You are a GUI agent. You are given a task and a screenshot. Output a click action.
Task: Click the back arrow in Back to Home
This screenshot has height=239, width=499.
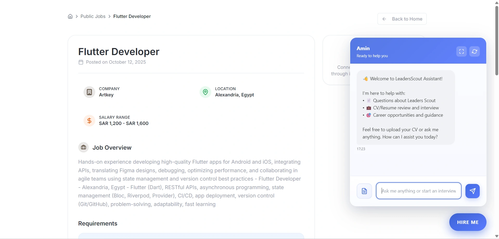pos(384,19)
